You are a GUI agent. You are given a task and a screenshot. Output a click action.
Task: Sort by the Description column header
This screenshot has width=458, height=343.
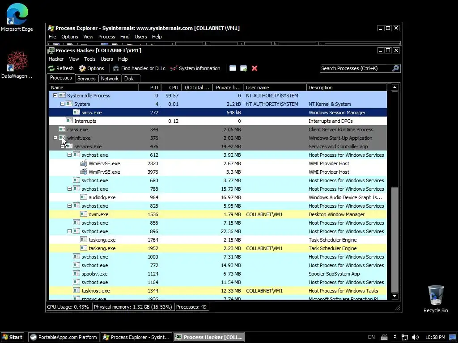(347, 88)
